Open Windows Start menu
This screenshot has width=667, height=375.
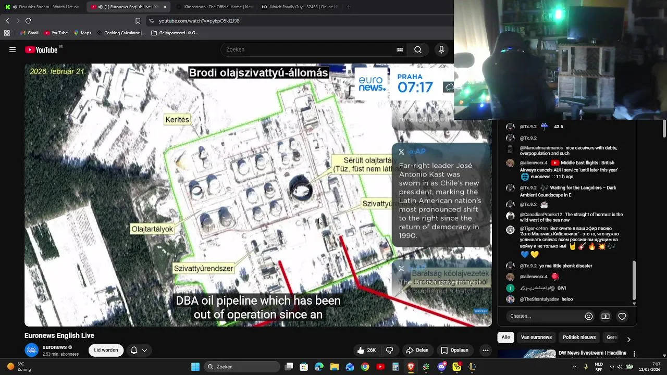click(x=195, y=367)
